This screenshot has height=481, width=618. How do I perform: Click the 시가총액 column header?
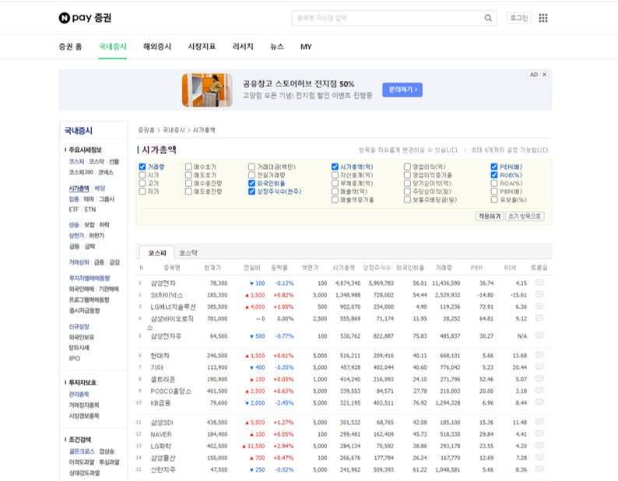coord(343,268)
